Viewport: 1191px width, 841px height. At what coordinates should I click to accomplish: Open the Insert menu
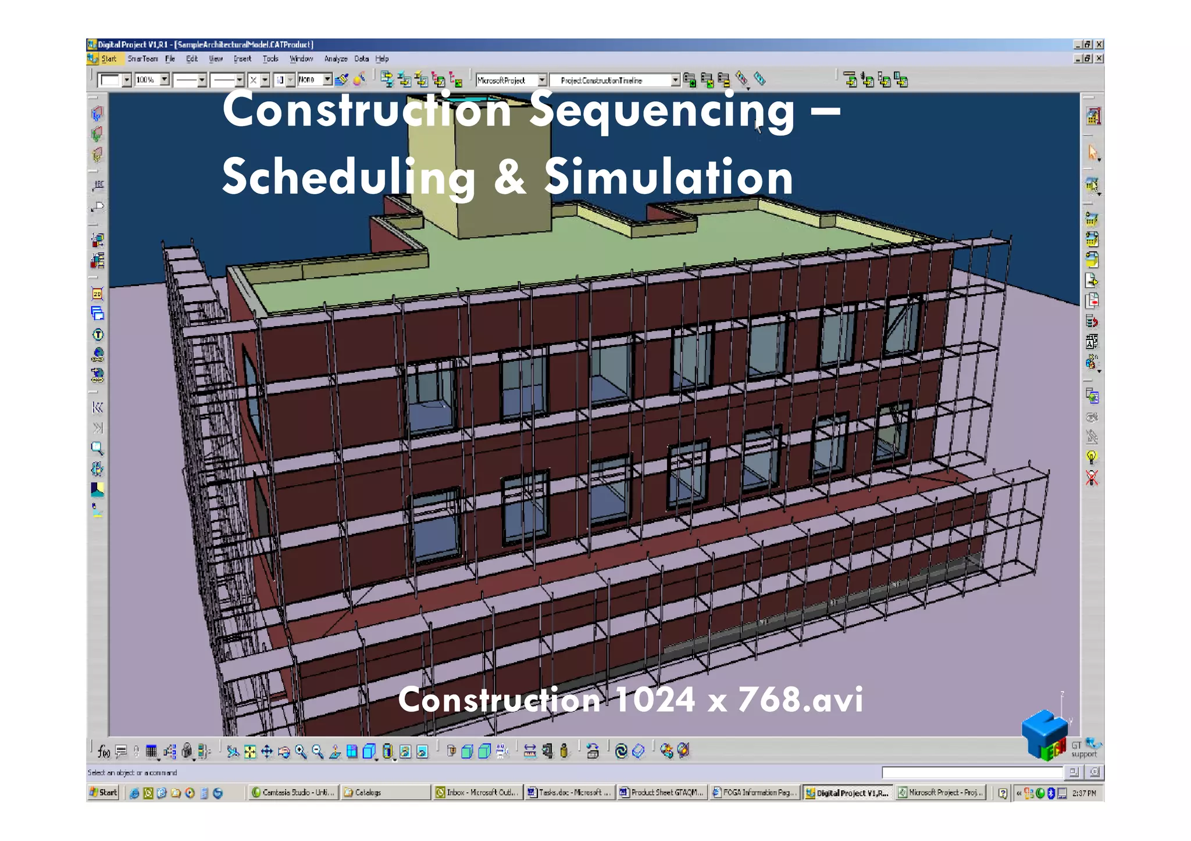(x=243, y=59)
